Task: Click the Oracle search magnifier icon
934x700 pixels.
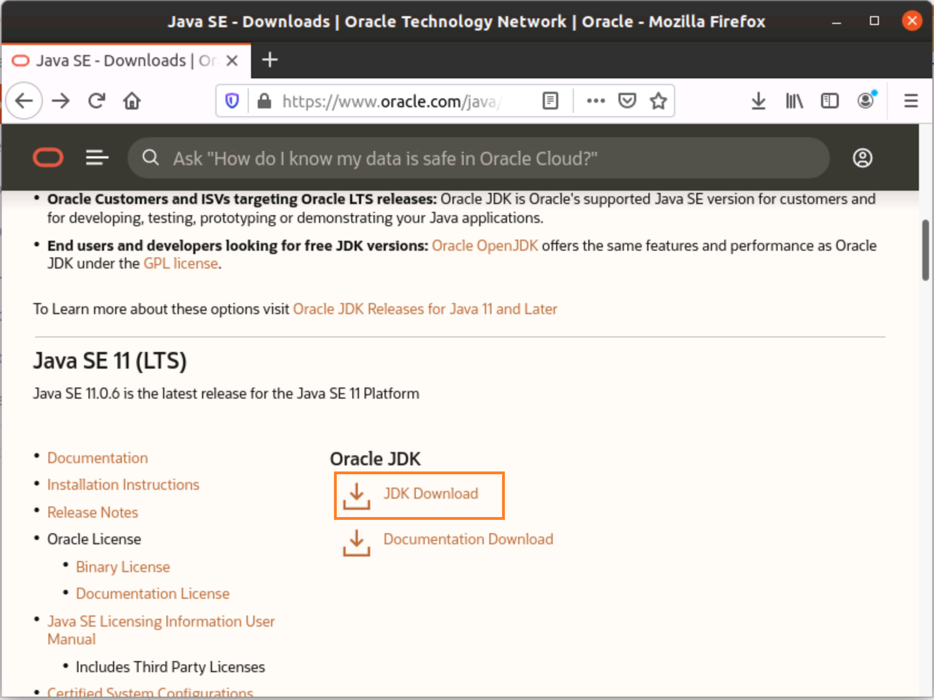Action: pyautogui.click(x=150, y=158)
